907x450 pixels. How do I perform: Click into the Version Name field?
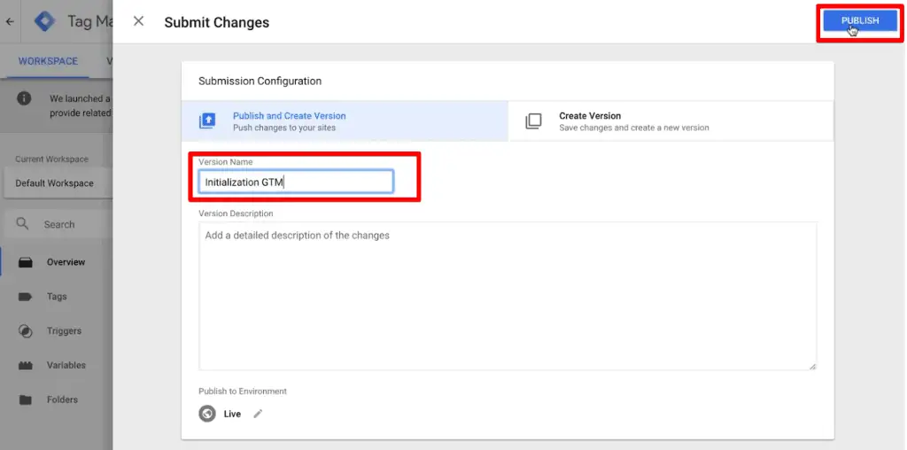[296, 182]
